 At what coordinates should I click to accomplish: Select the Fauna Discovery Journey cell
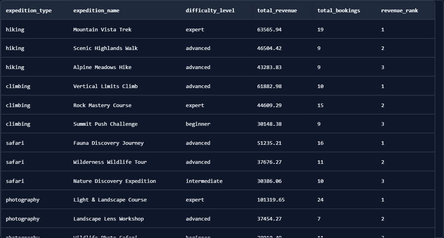pyautogui.click(x=108, y=143)
